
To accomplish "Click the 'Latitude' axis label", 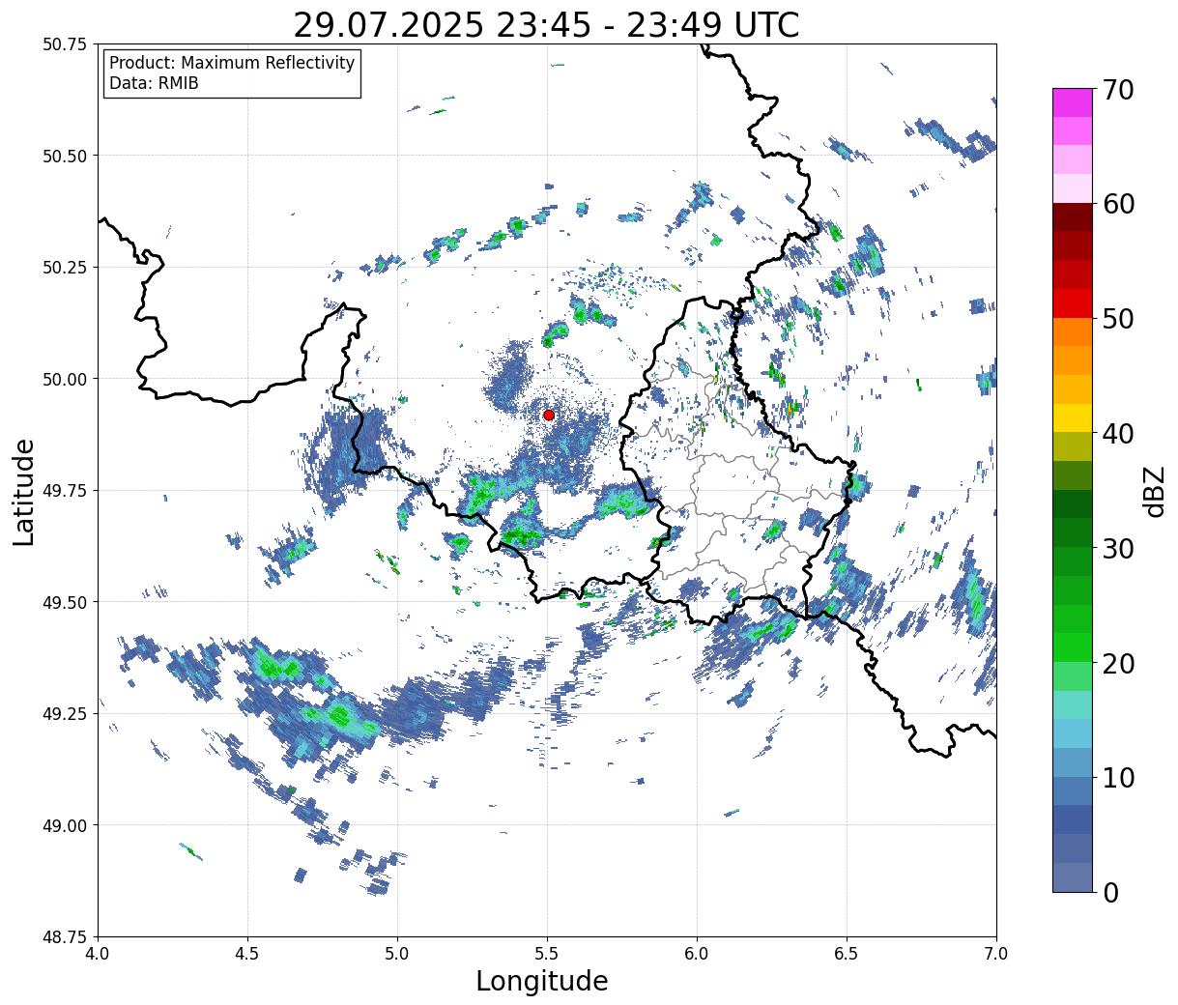I will click(24, 491).
